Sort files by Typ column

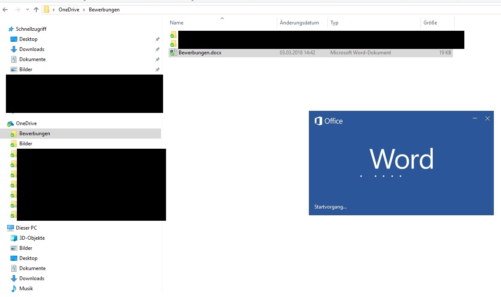tap(334, 23)
